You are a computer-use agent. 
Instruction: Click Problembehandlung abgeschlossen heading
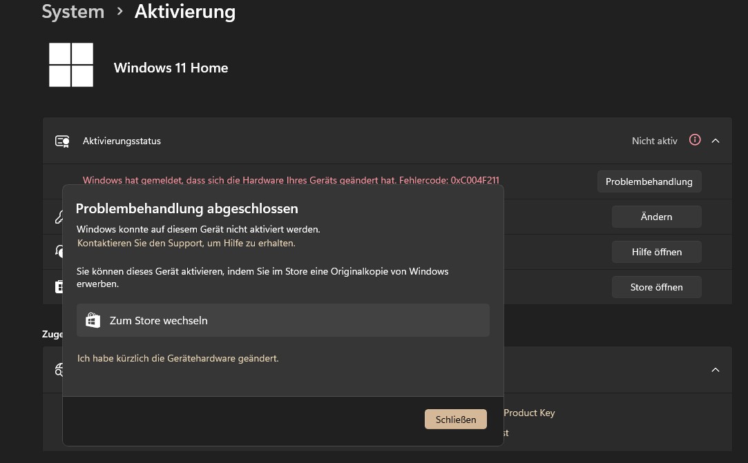click(187, 209)
